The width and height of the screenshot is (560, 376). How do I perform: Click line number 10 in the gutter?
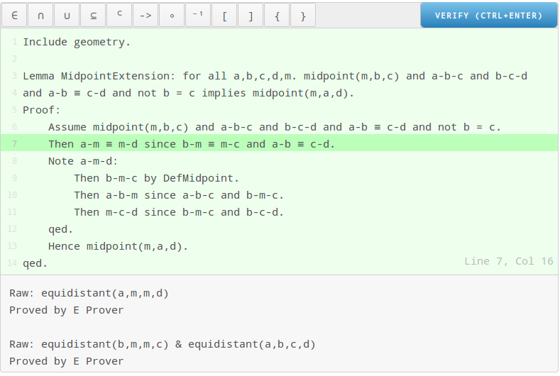click(x=12, y=195)
